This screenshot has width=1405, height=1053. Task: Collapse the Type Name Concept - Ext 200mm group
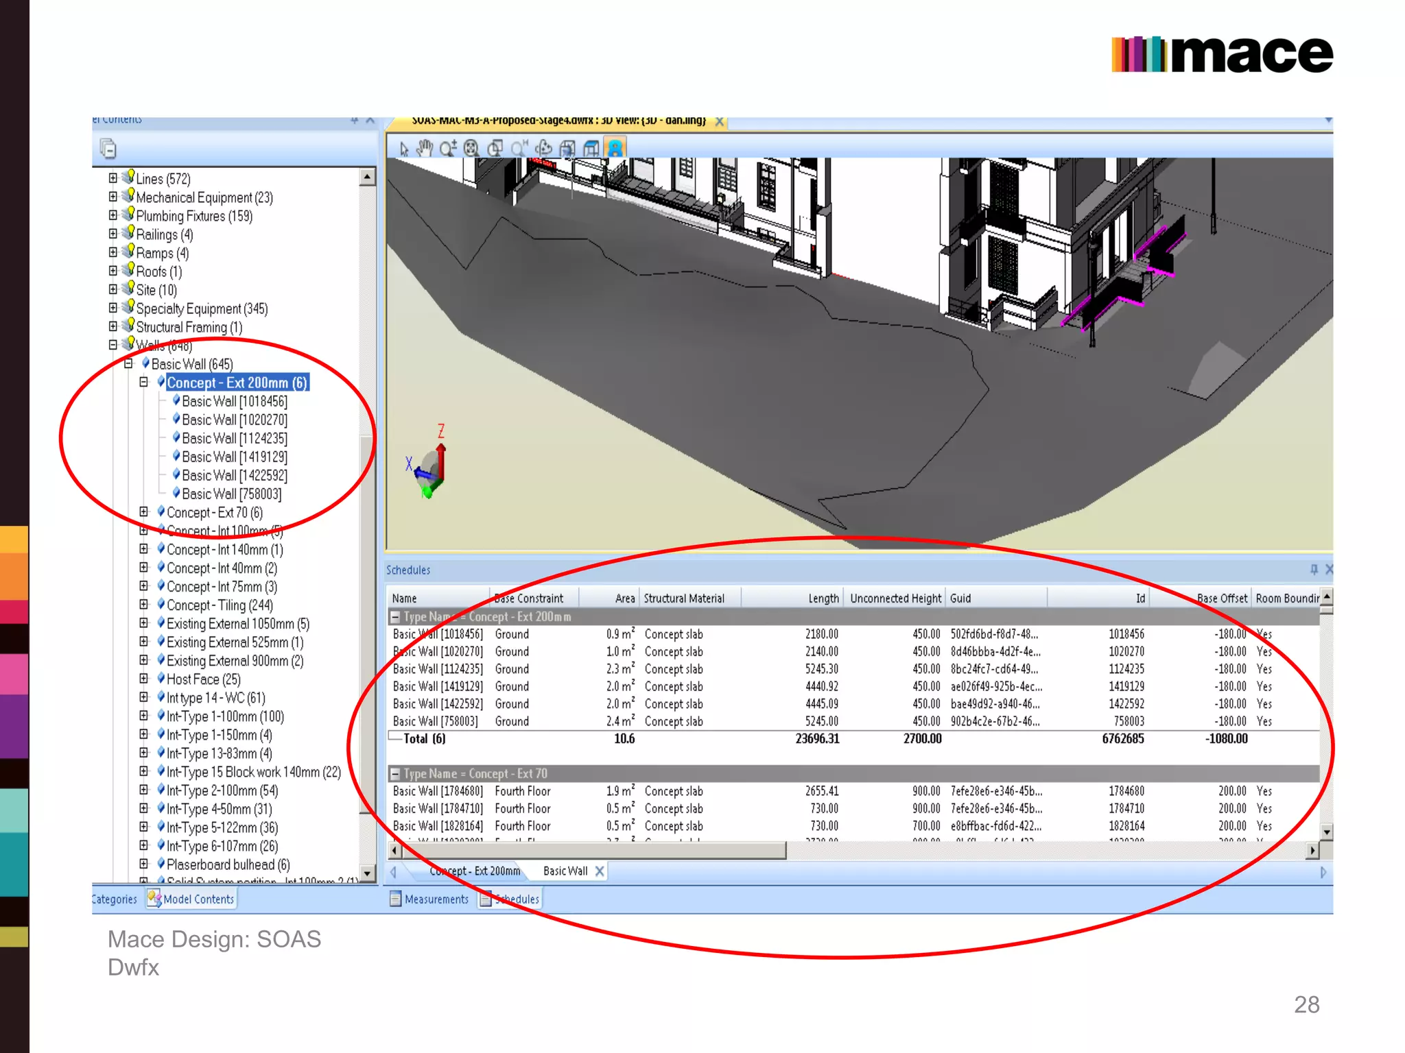click(x=395, y=617)
